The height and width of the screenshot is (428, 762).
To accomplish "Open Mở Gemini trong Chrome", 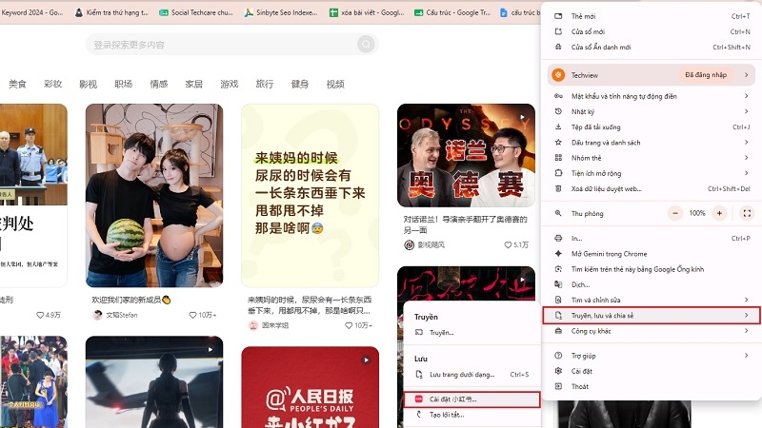I will (652, 254).
